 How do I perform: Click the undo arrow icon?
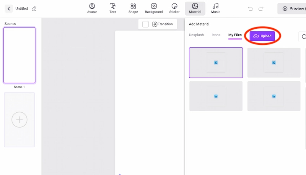251,9
